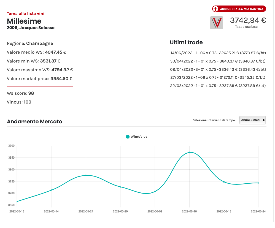Click the Tasse escluse note
This screenshot has height=228, width=275.
coord(246,27)
